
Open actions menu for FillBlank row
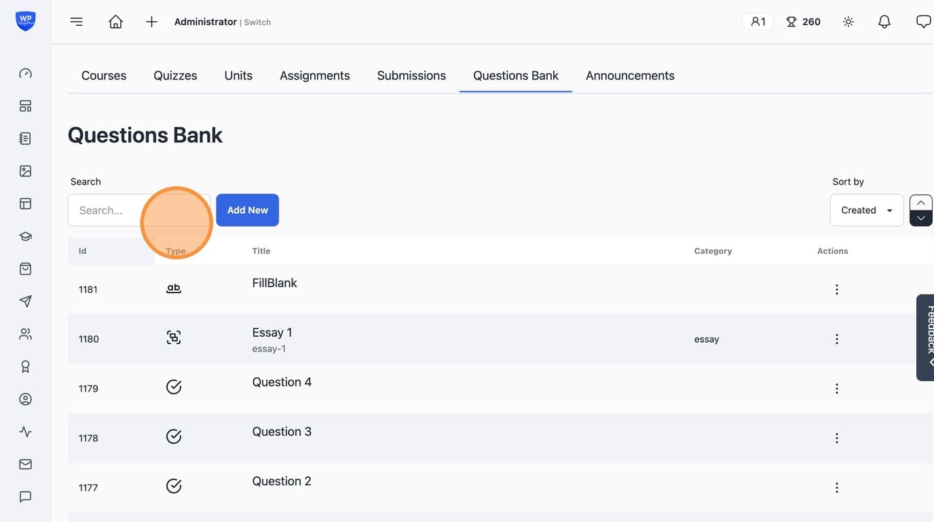tap(837, 289)
